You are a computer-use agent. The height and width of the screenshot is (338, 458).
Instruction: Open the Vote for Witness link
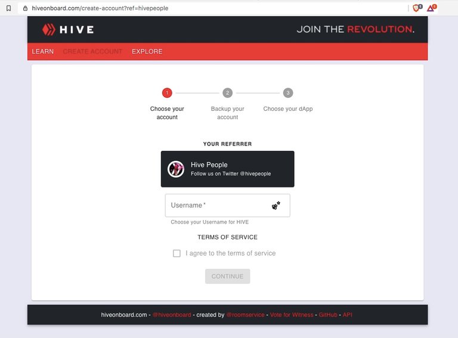pos(292,315)
